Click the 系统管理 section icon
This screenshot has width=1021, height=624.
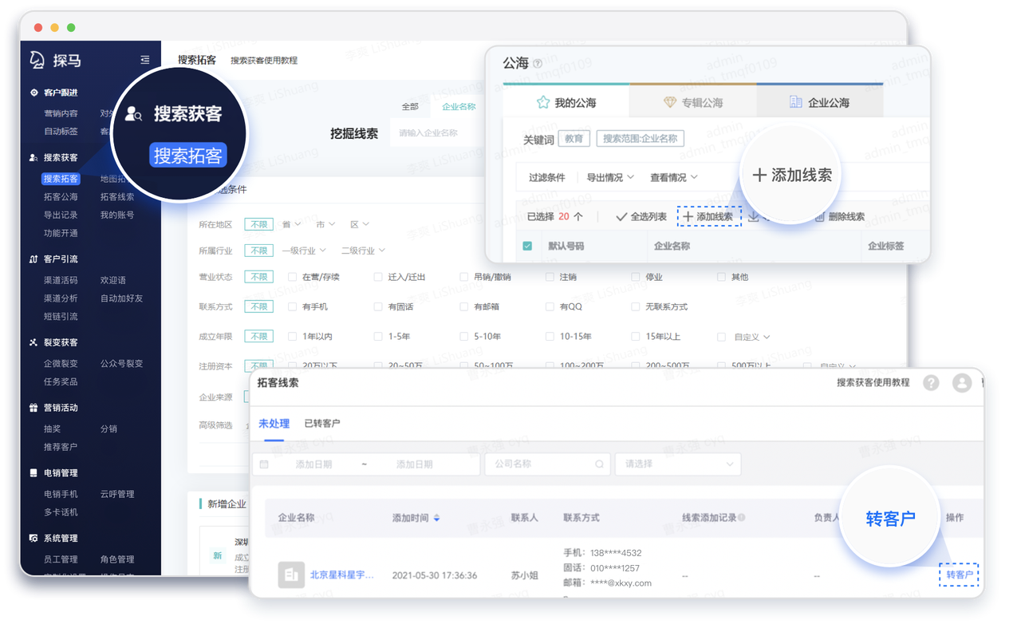pos(34,539)
